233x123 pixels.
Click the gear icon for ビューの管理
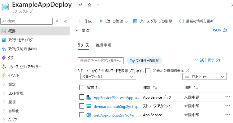(101, 21)
